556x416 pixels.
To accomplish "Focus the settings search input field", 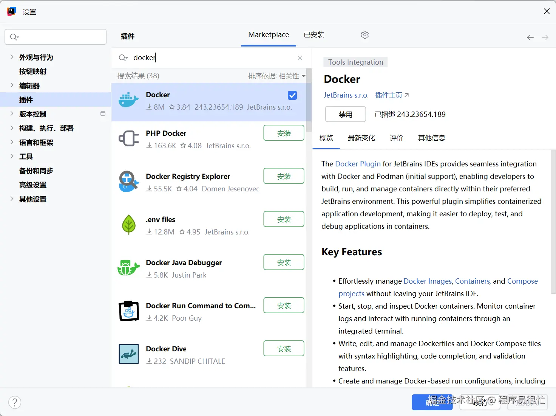I will click(x=56, y=37).
